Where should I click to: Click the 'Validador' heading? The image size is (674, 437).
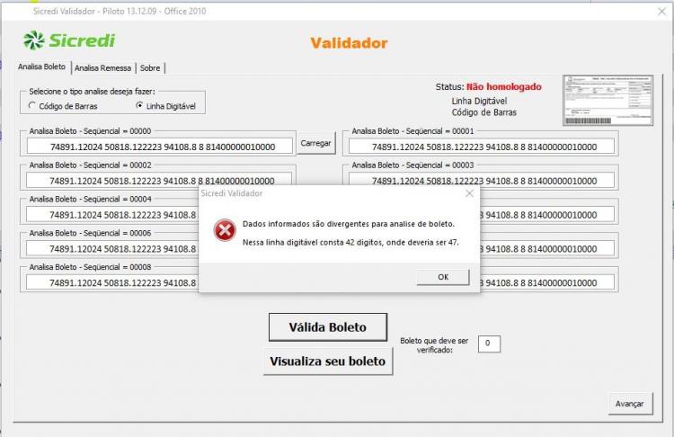349,43
